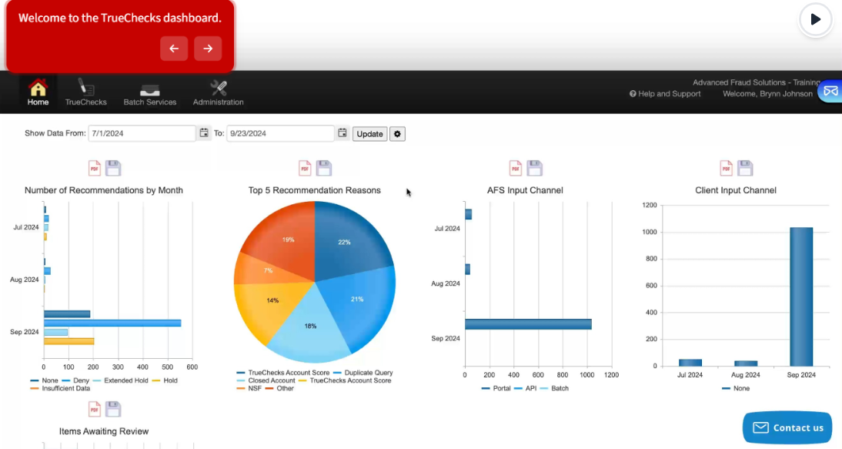The height and width of the screenshot is (449, 842).
Task: Go to the previous tour step arrow
Action: (x=174, y=49)
